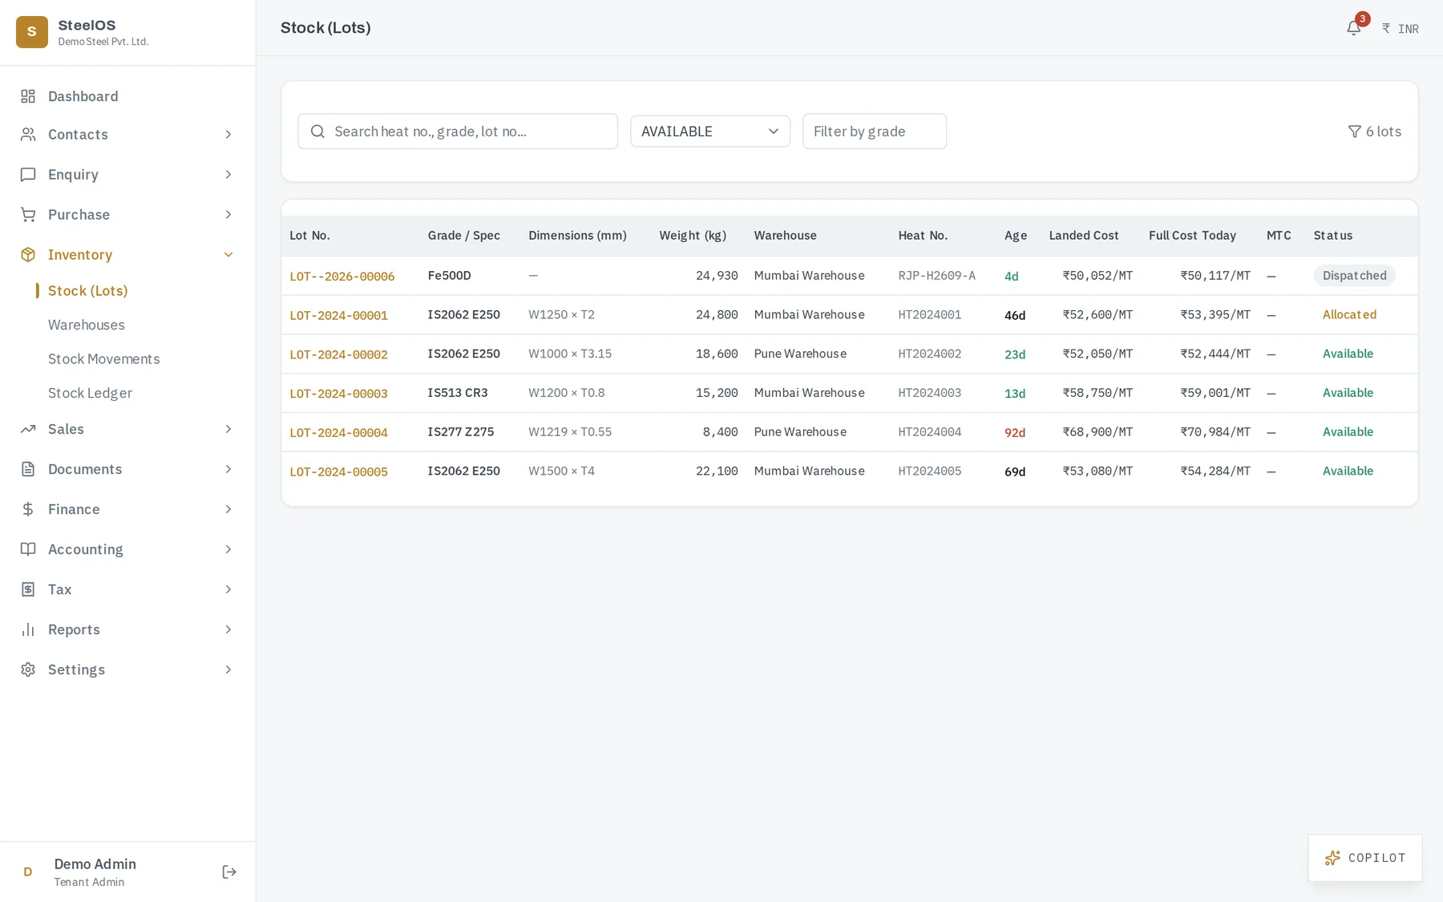Open lot LOT-2024-00003
This screenshot has height=902, width=1443.
coord(338,394)
